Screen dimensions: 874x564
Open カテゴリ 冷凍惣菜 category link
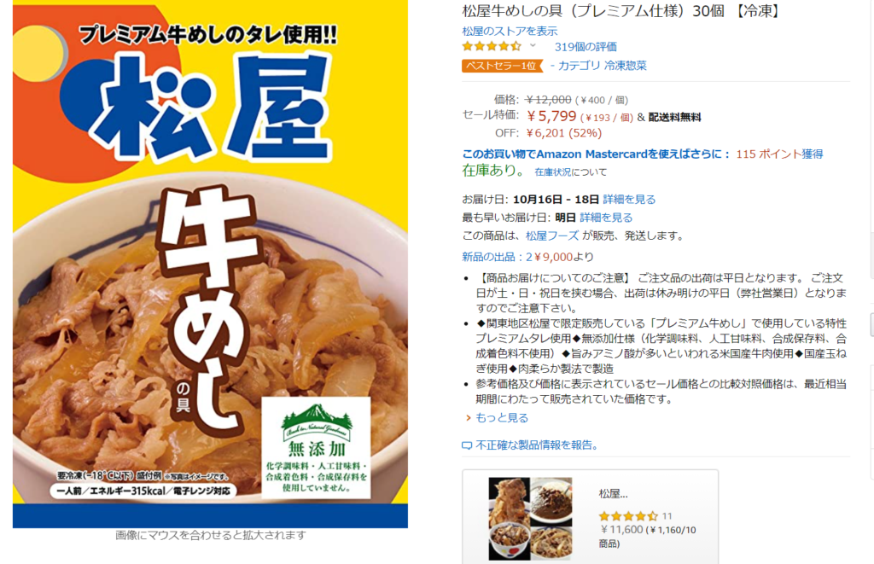(602, 65)
